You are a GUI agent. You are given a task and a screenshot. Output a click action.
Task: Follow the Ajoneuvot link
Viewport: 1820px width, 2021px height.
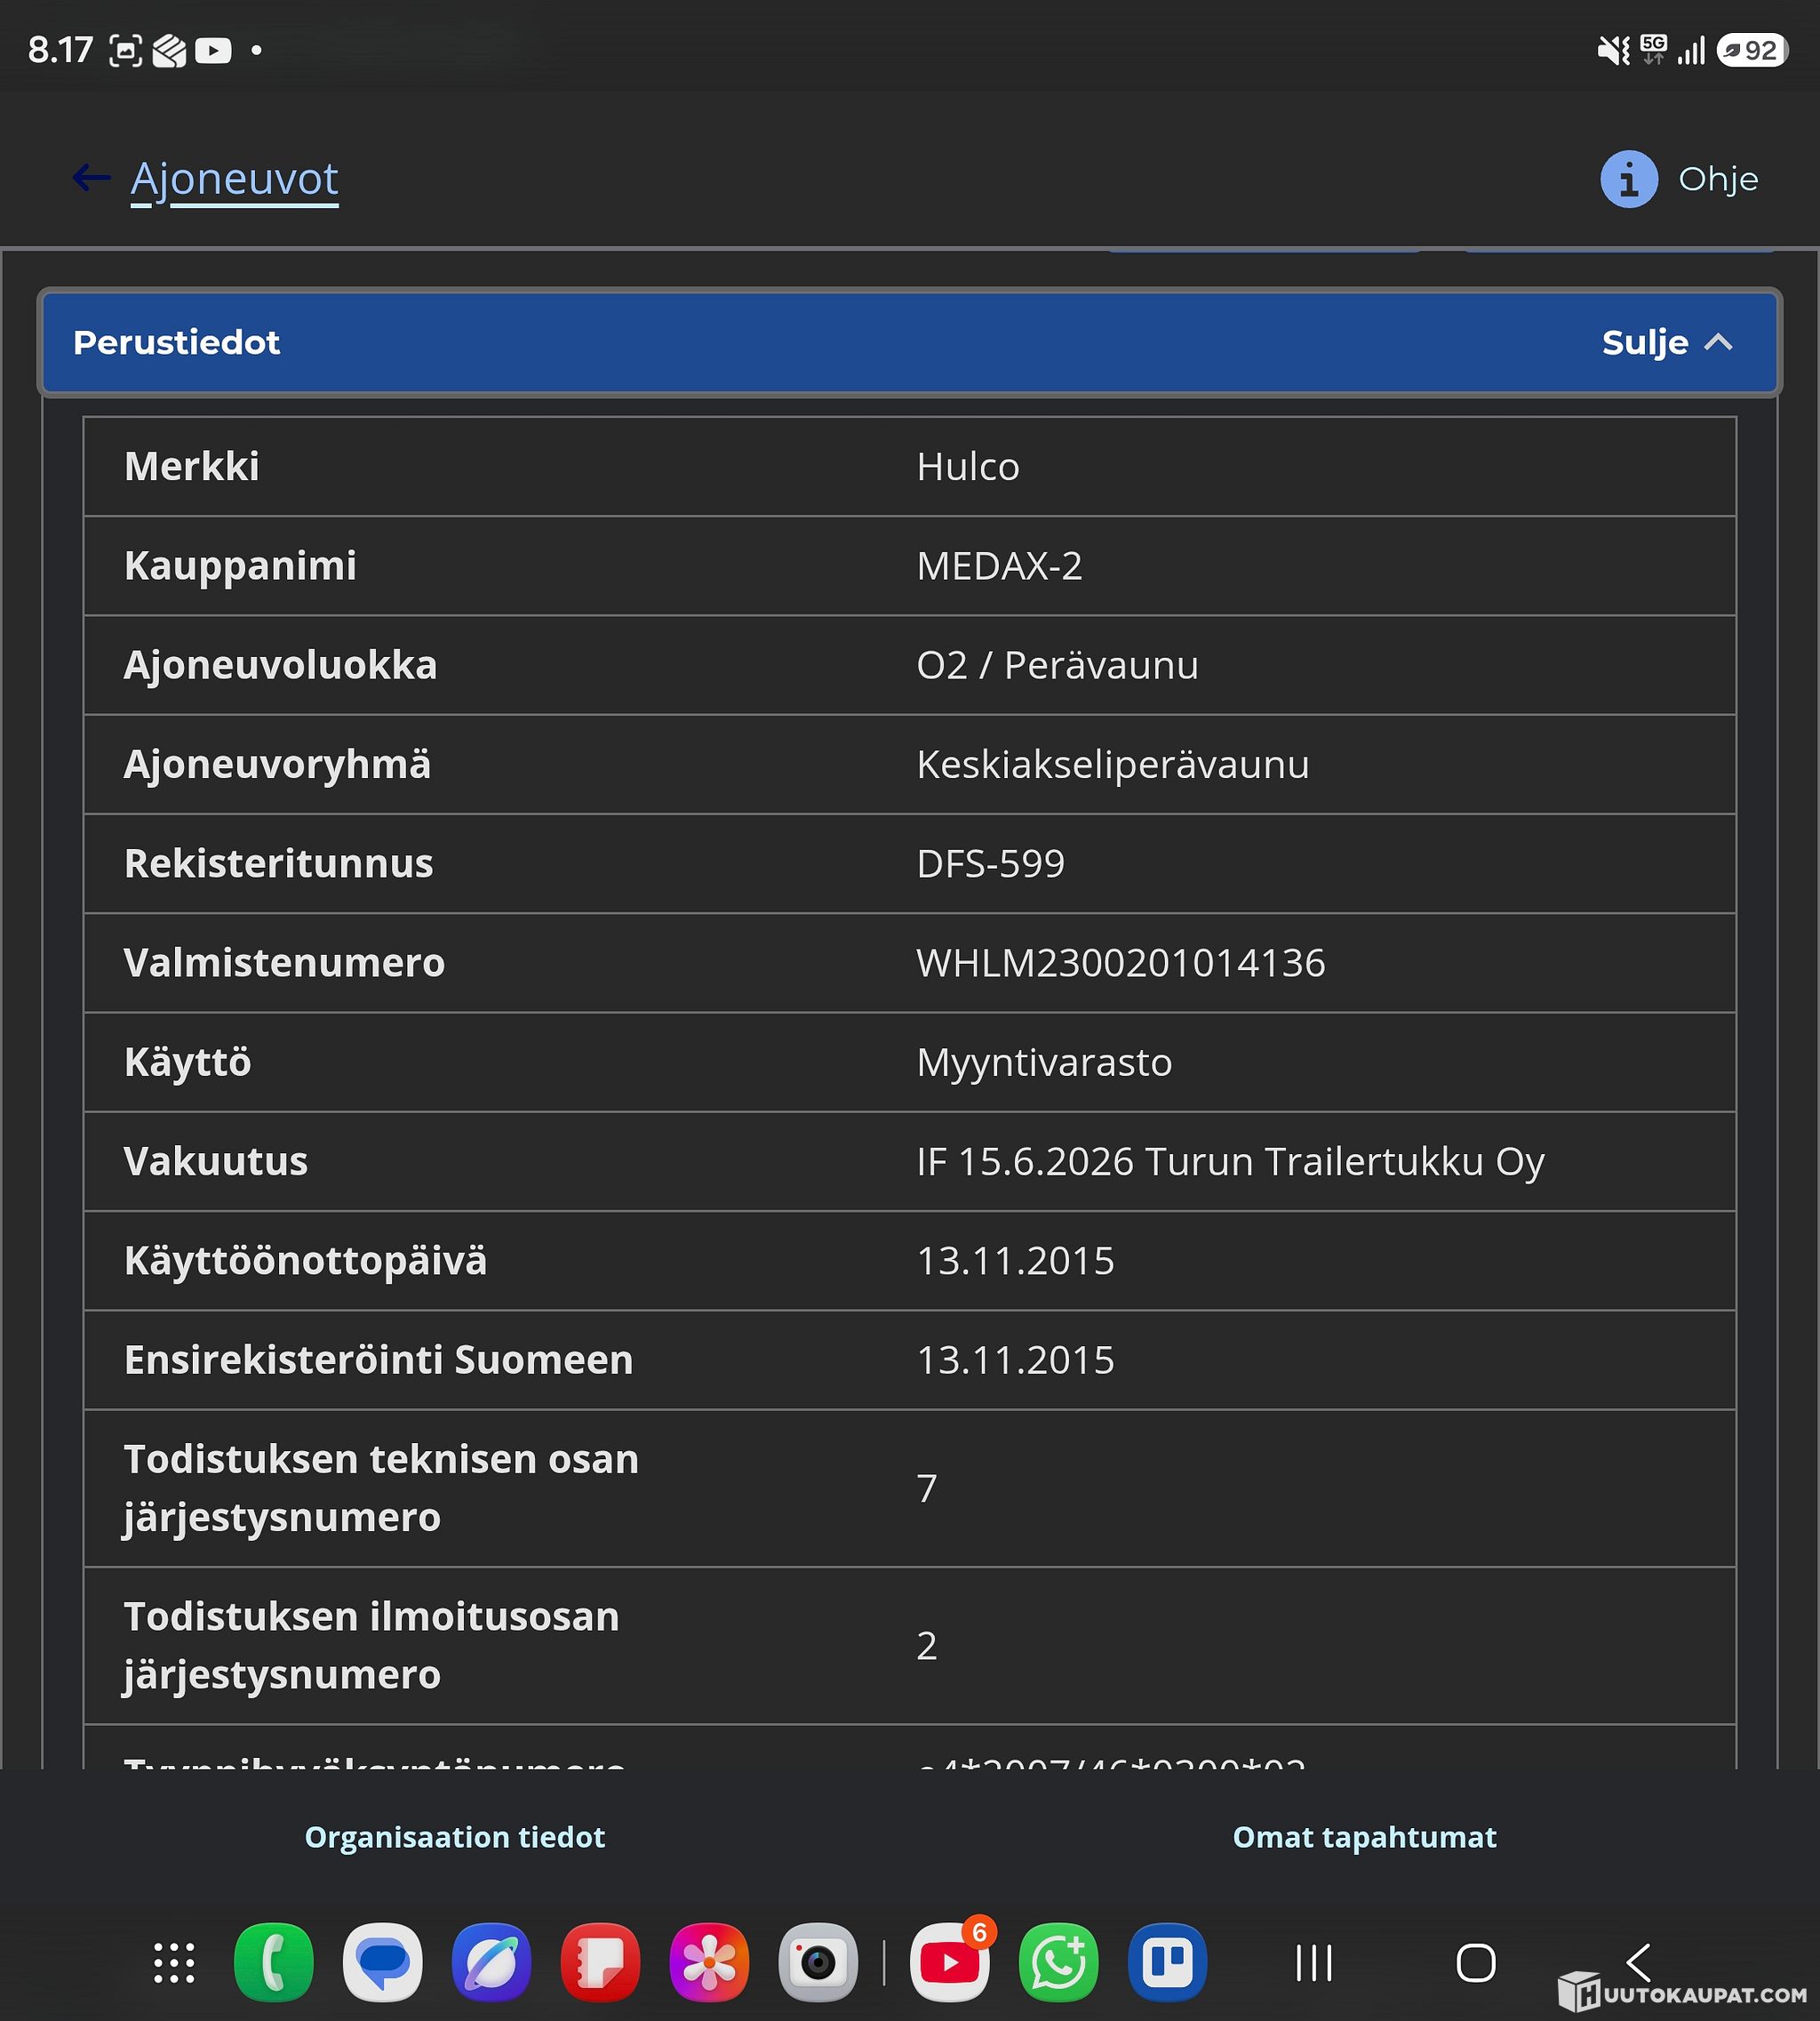235,179
